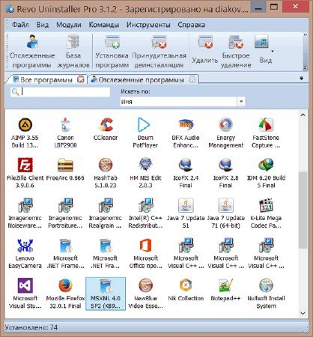Image resolution: width=313 pixels, height=337 pixels.
Task: Select FreeArc 0.666 entry
Action: (x=65, y=169)
